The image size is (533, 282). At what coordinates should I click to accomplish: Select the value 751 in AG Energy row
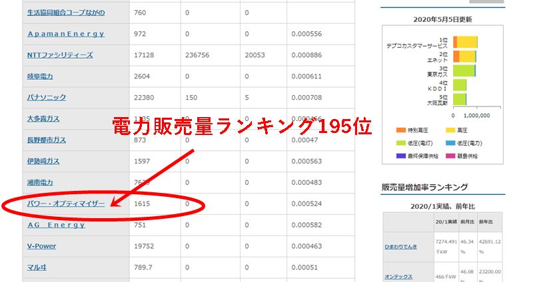(x=140, y=225)
